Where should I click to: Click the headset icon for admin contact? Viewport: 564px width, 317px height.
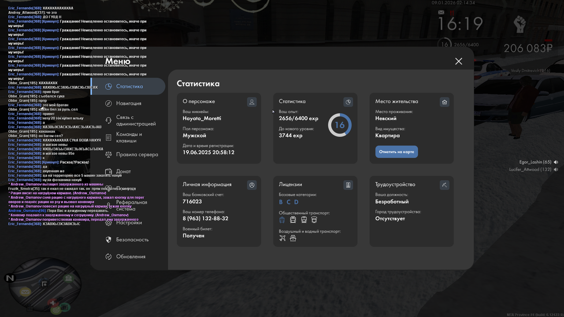108,121
